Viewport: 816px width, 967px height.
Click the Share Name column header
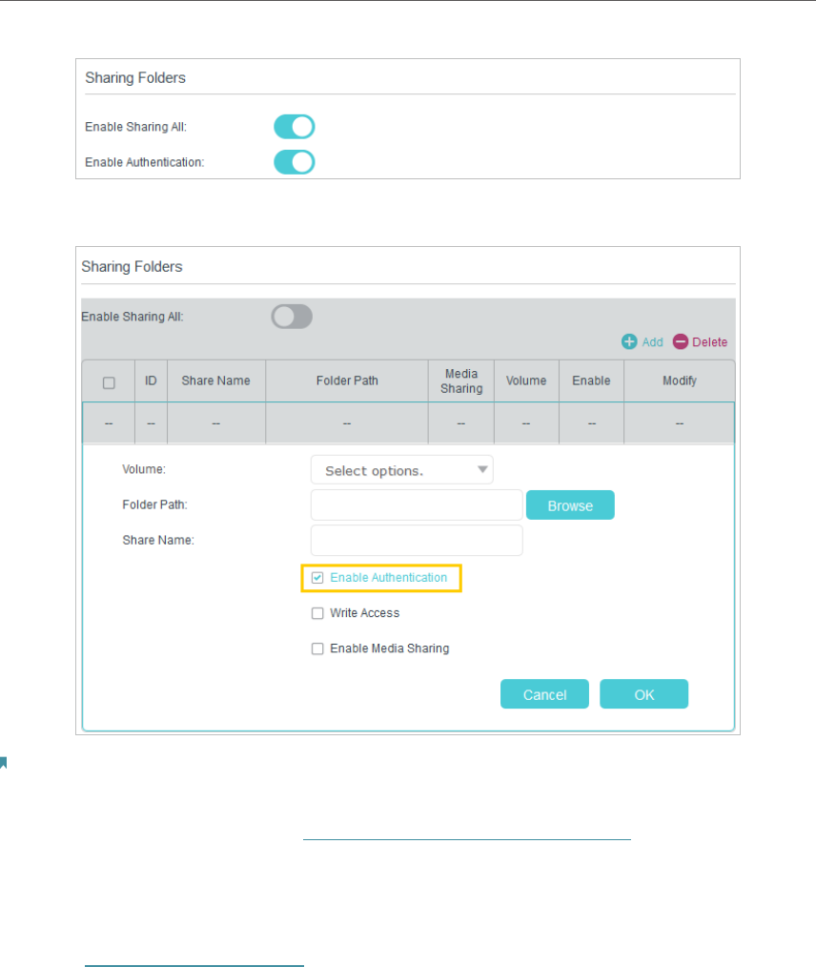pyautogui.click(x=215, y=381)
